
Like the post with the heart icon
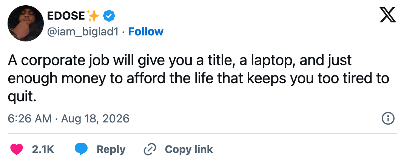(17, 149)
